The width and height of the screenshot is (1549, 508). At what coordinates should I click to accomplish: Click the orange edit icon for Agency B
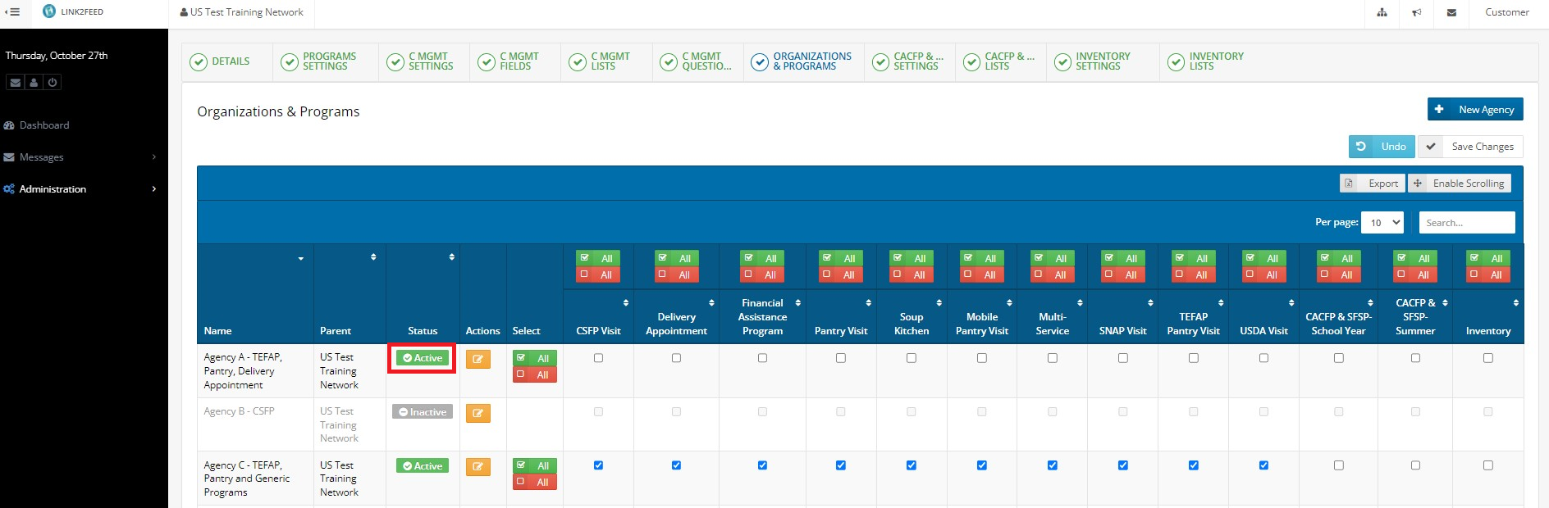click(x=477, y=413)
